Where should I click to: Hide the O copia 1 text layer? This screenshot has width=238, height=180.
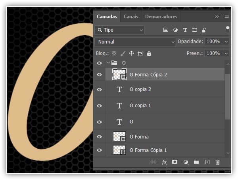tap(99, 106)
